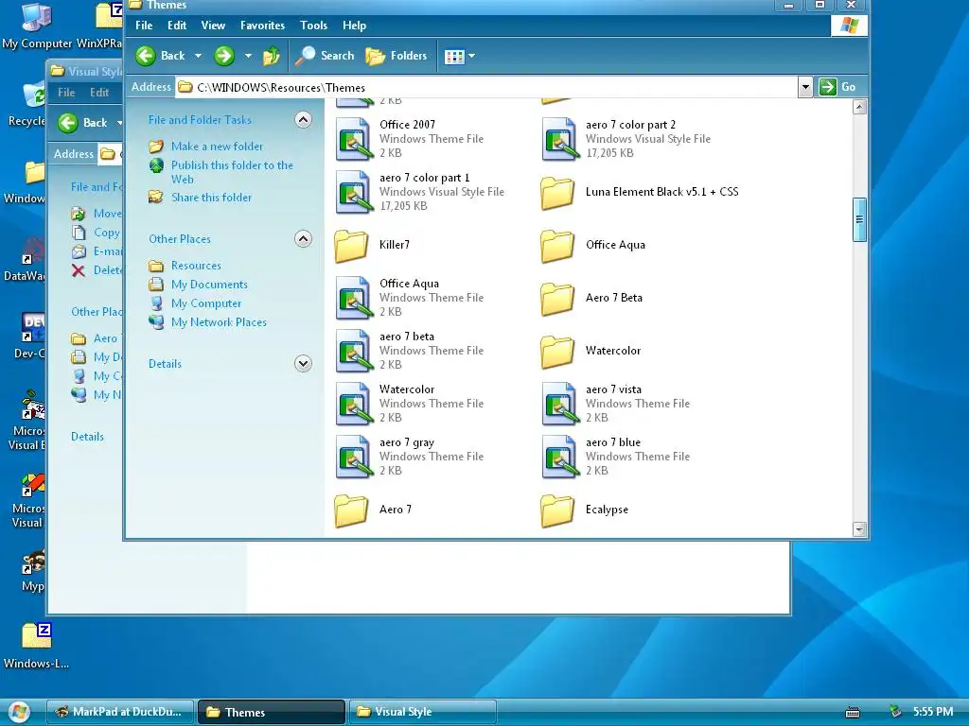This screenshot has width=969, height=726.
Task: Select the Aero 7 Beta folder icon
Action: pyautogui.click(x=557, y=299)
